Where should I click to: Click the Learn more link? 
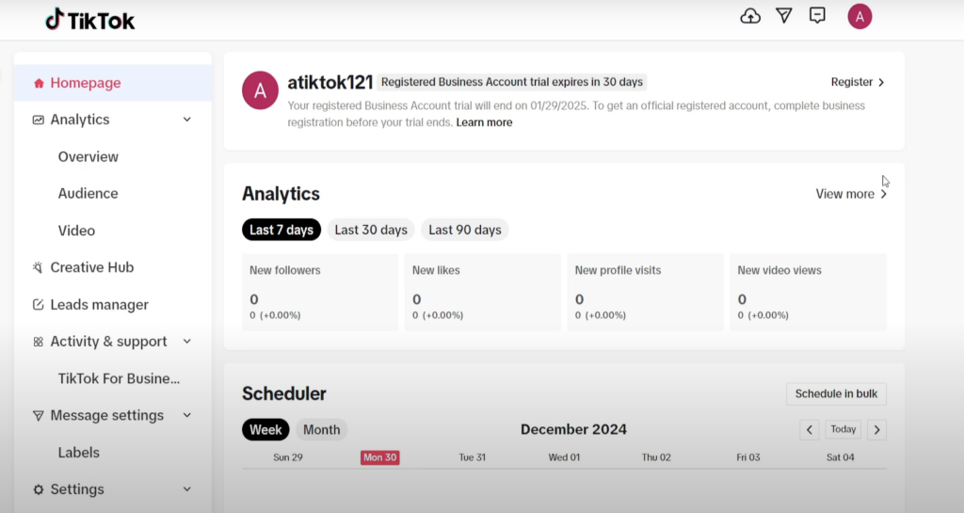click(484, 122)
